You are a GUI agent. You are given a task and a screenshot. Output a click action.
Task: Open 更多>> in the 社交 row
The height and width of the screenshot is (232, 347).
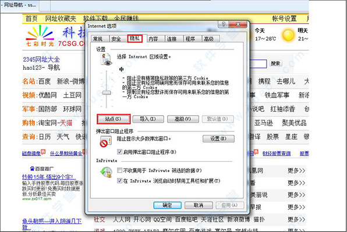[296, 219]
